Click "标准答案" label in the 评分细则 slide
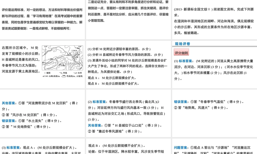The image size is (257, 154). (x=185, y=61)
